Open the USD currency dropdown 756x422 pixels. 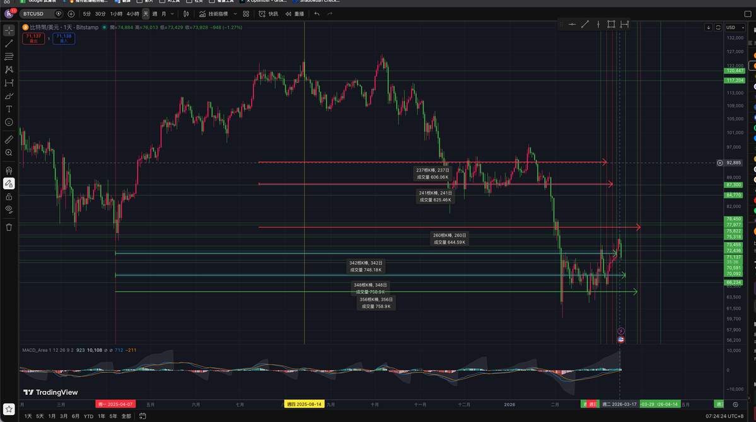(x=735, y=28)
